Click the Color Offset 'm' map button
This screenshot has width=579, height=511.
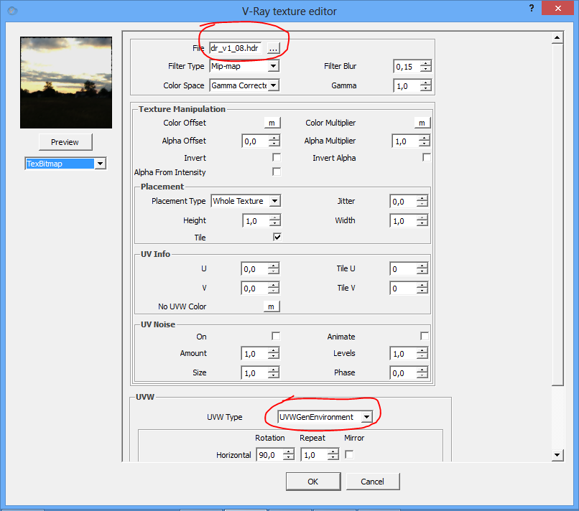coord(272,123)
